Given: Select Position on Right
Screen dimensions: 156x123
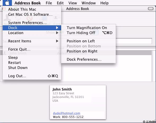Looking at the screenshot, I should tap(88, 51).
